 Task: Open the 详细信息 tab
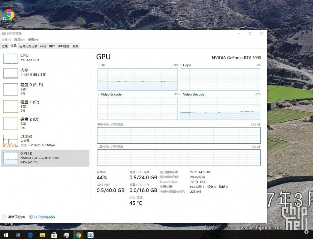coord(64,46)
